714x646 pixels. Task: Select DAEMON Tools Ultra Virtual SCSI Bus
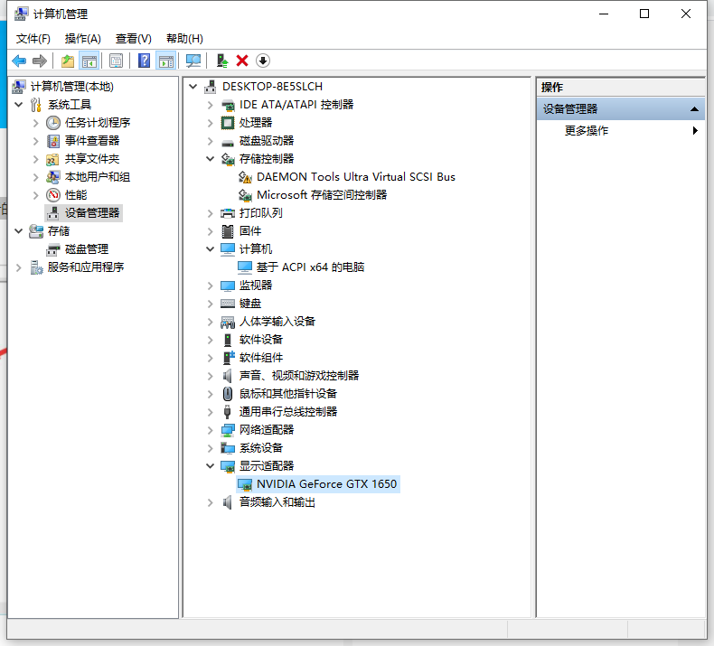click(355, 176)
